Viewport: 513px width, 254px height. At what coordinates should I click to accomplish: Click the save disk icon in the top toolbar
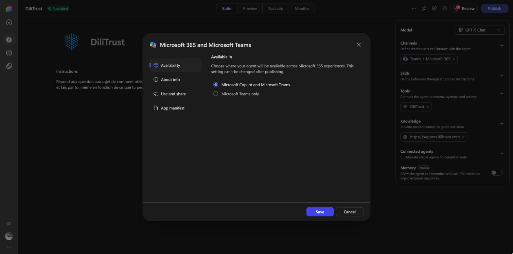445,8
